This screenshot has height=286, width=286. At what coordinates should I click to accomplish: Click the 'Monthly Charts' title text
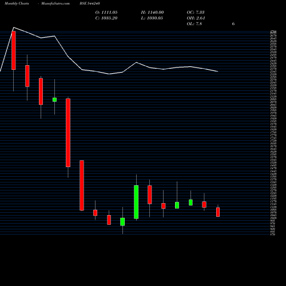click(x=17, y=3)
